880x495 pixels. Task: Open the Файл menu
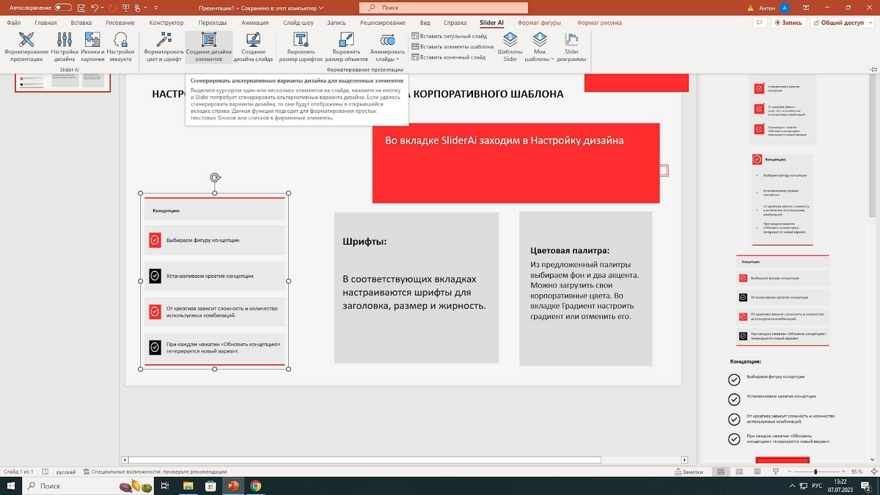click(14, 23)
